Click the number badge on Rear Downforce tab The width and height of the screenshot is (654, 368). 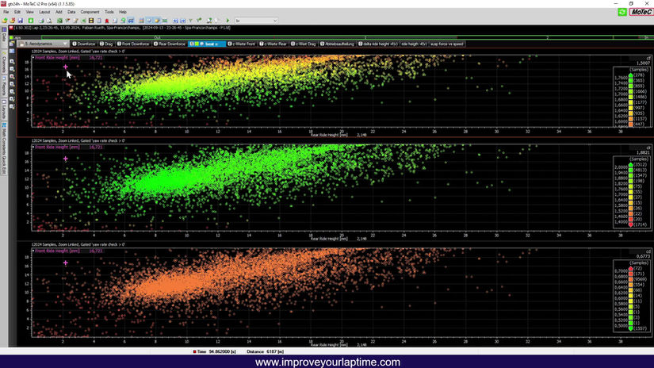click(x=155, y=44)
